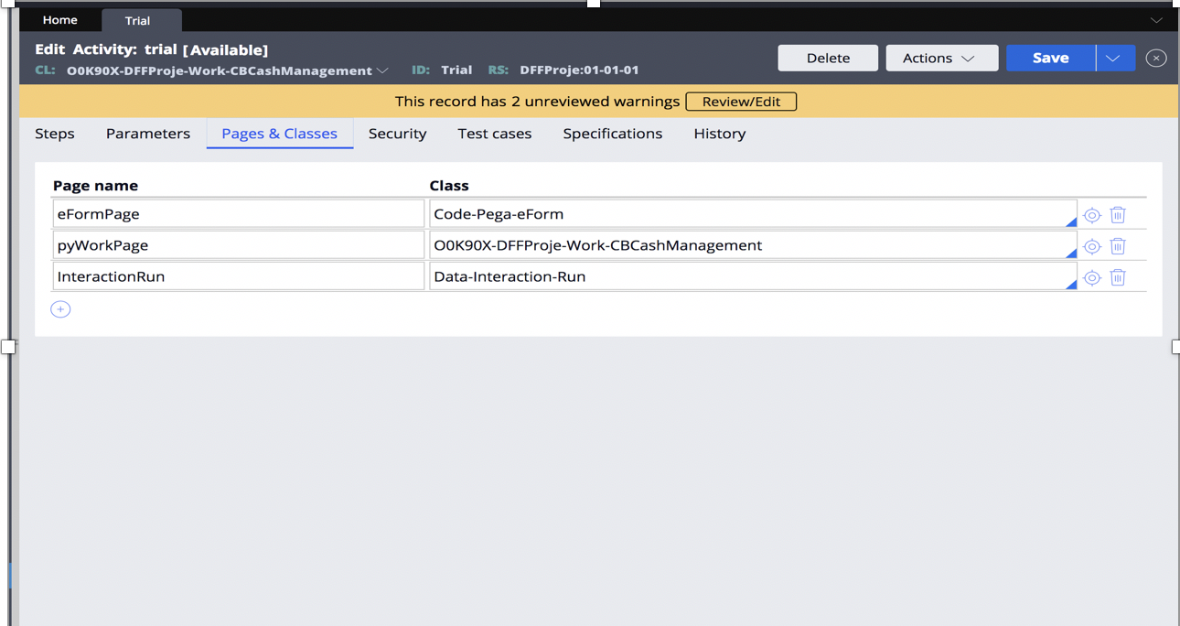Open class rule for eFormPage row
Image resolution: width=1180 pixels, height=626 pixels.
coord(1091,215)
